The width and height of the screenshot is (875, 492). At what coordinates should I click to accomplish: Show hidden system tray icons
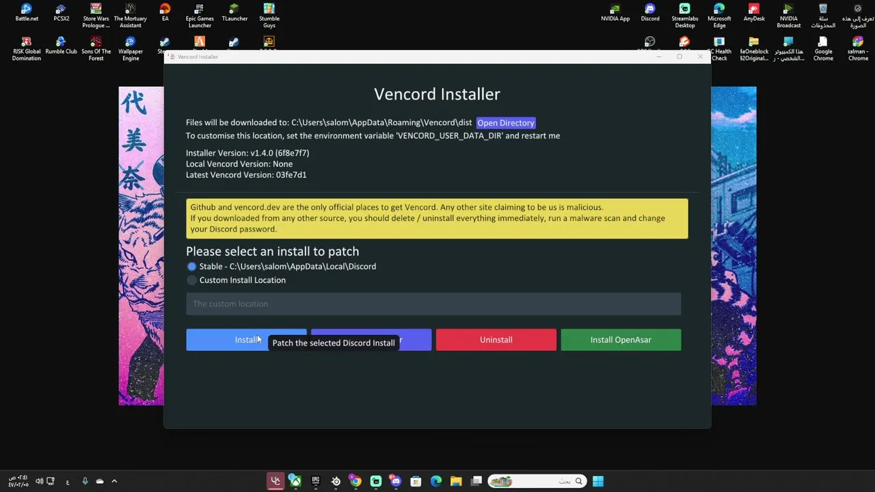[x=114, y=481]
